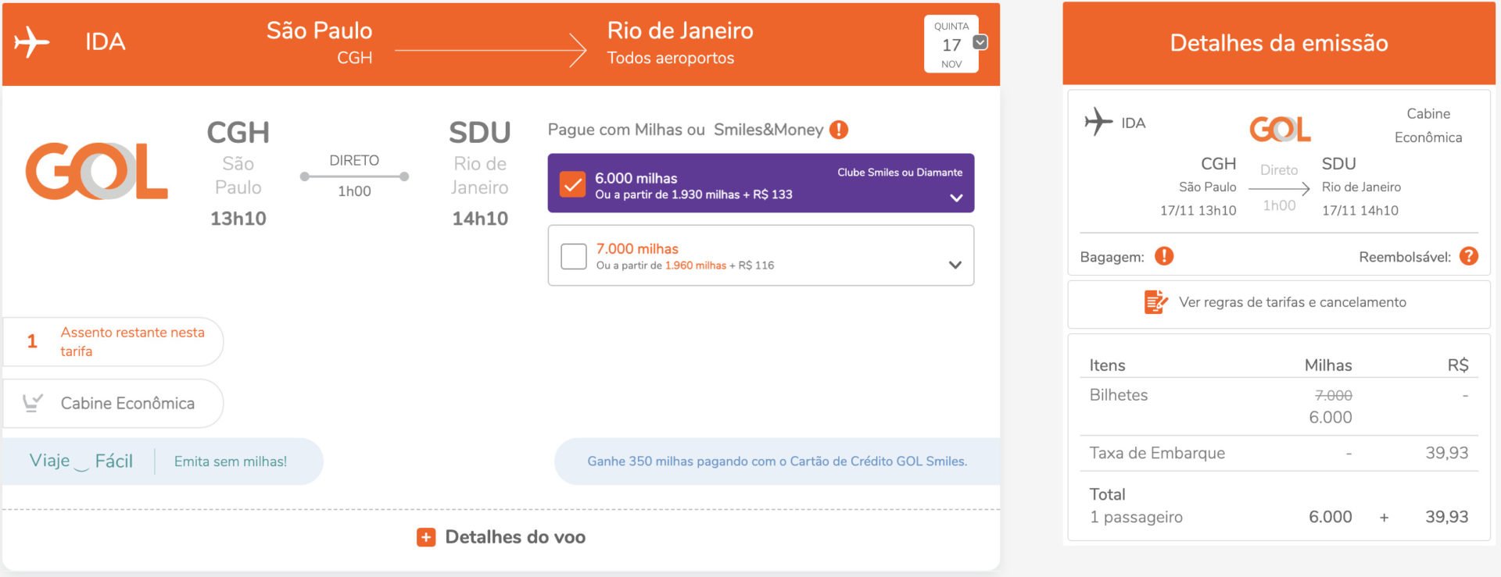
Task: Uncheck the 6.000 milhas fare checkbox
Action: pyautogui.click(x=573, y=184)
